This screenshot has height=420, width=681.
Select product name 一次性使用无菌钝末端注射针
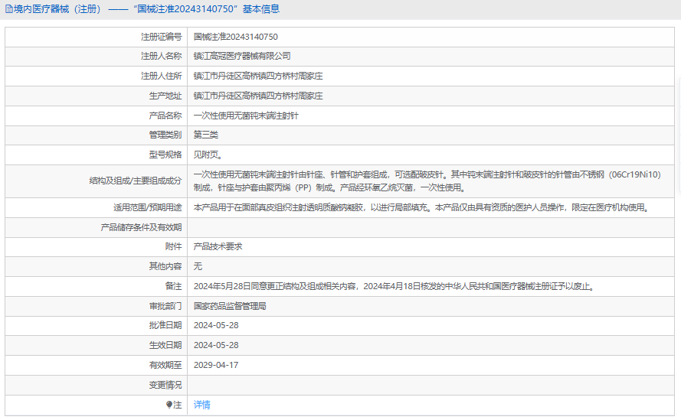click(x=246, y=116)
